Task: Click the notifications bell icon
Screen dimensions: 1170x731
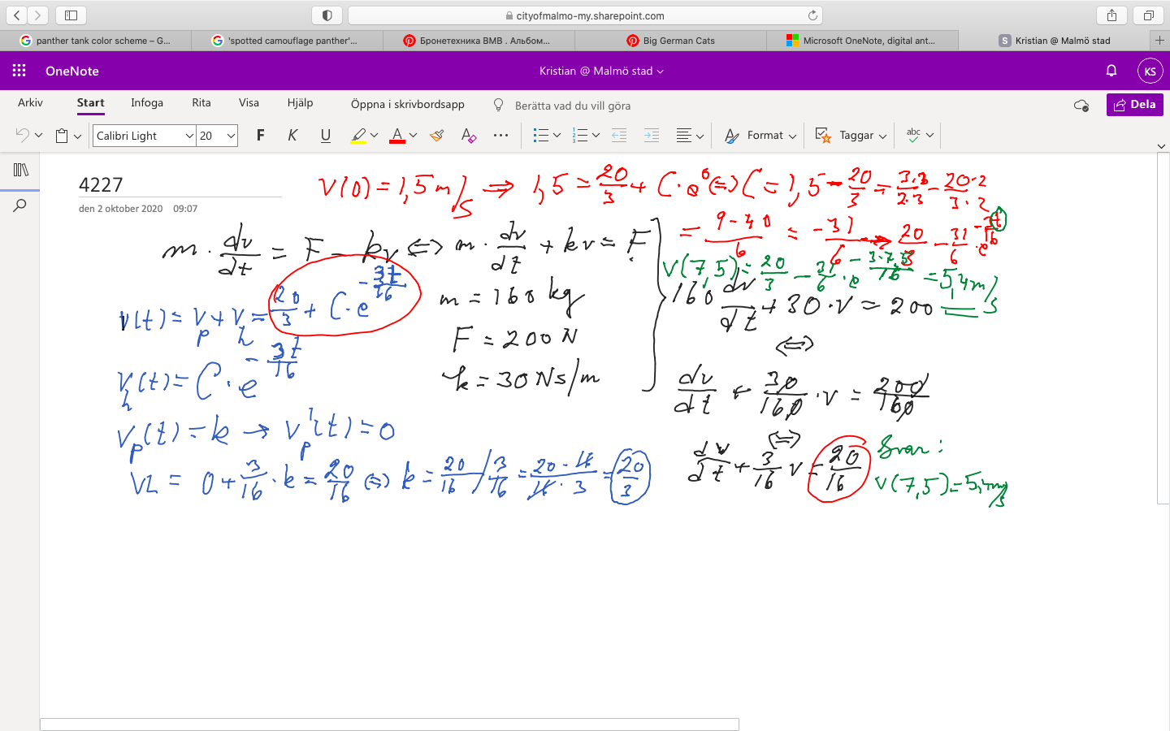Action: click(x=1111, y=71)
